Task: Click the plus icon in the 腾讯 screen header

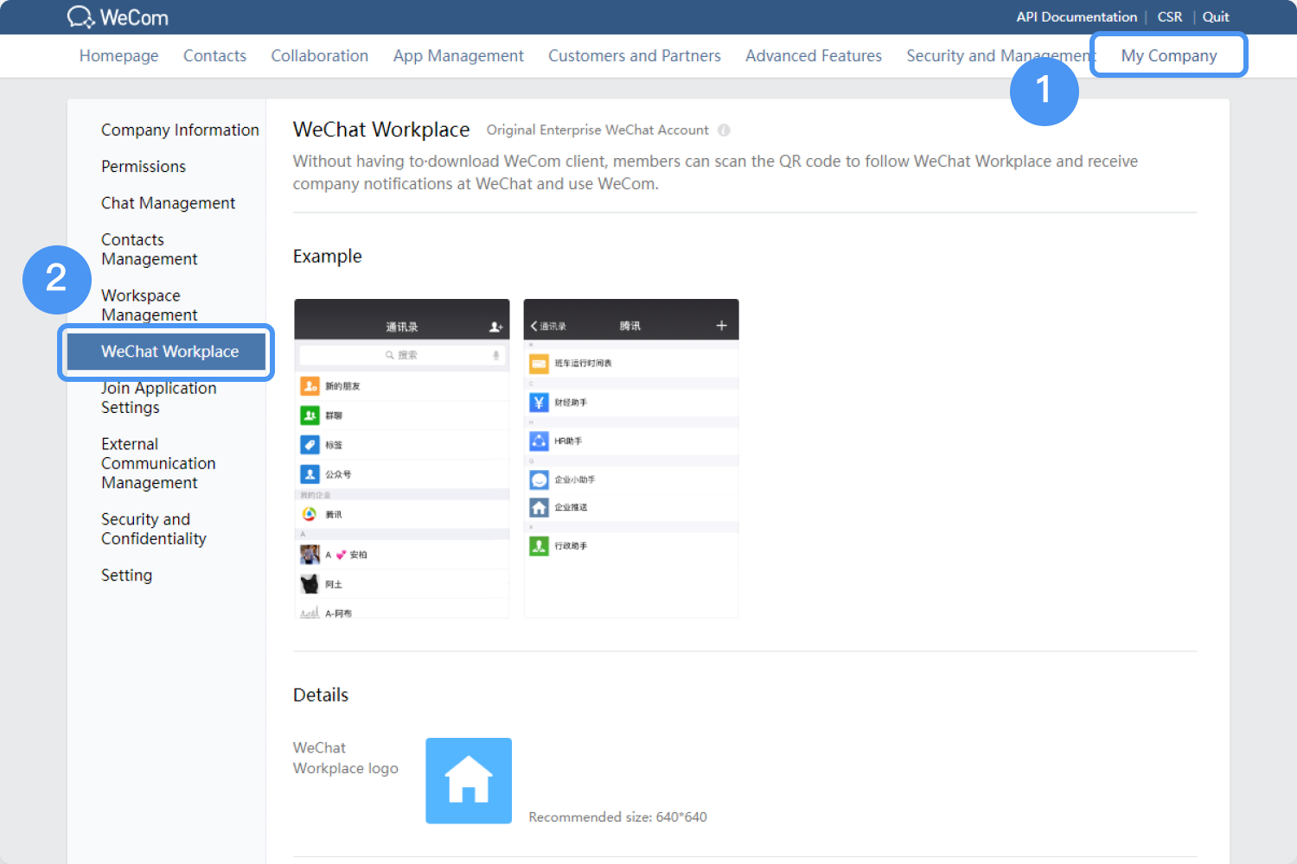Action: click(x=721, y=323)
